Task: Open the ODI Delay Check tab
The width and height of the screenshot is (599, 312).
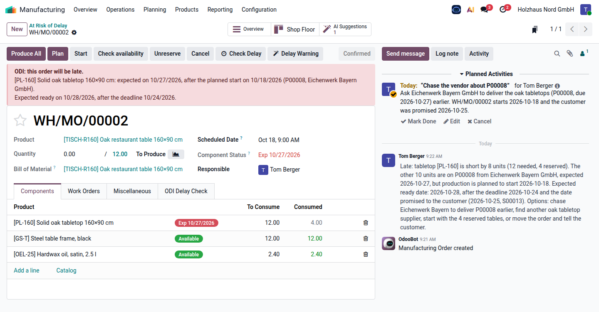Action: (186, 191)
